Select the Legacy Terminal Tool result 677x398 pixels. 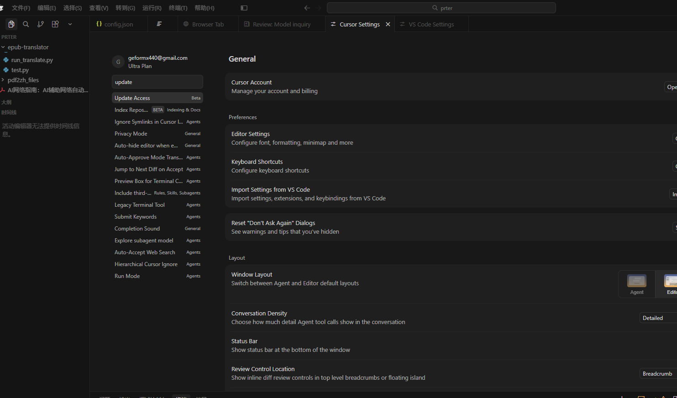coord(157,205)
